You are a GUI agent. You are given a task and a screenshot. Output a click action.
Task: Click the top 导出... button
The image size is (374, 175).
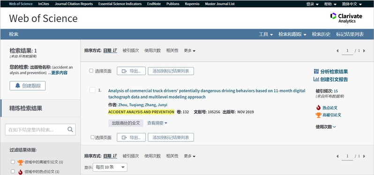tap(131, 71)
